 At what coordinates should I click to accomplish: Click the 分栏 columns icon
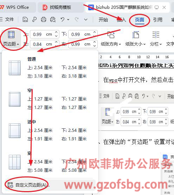[156, 35]
